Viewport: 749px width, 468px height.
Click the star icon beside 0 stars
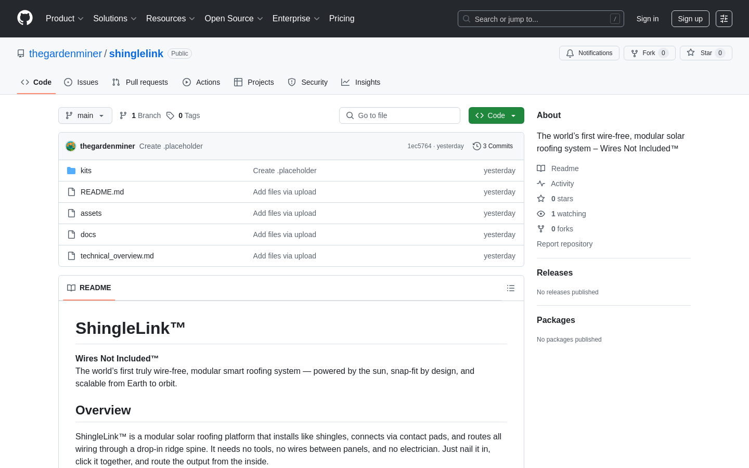[541, 199]
